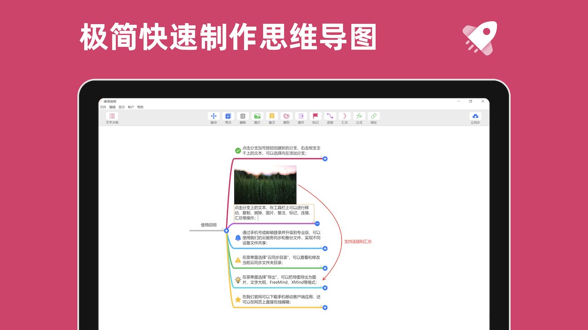Add a link using 网址 icon
Screen dimensions: 588x330
tap(373, 116)
